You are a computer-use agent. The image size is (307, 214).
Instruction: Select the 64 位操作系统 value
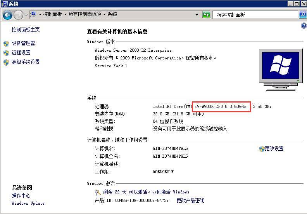[x=168, y=121]
